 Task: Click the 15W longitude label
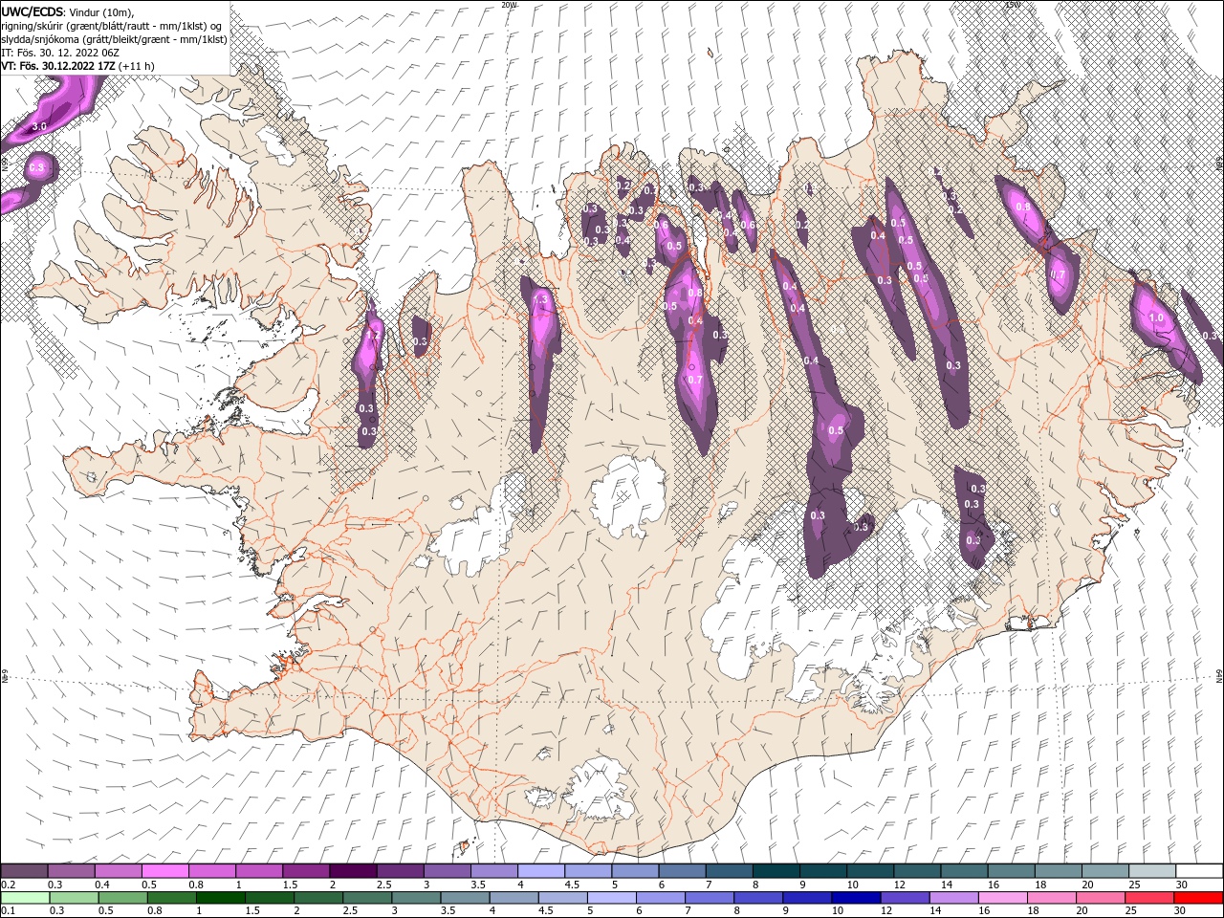pos(1012,5)
